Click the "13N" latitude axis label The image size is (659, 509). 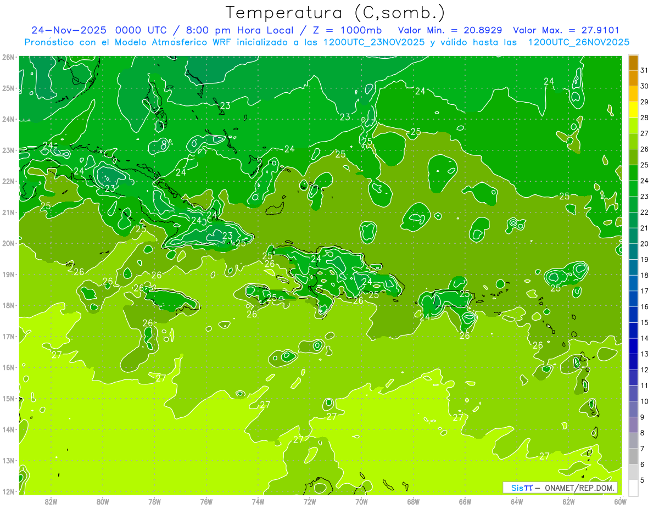(x=8, y=461)
